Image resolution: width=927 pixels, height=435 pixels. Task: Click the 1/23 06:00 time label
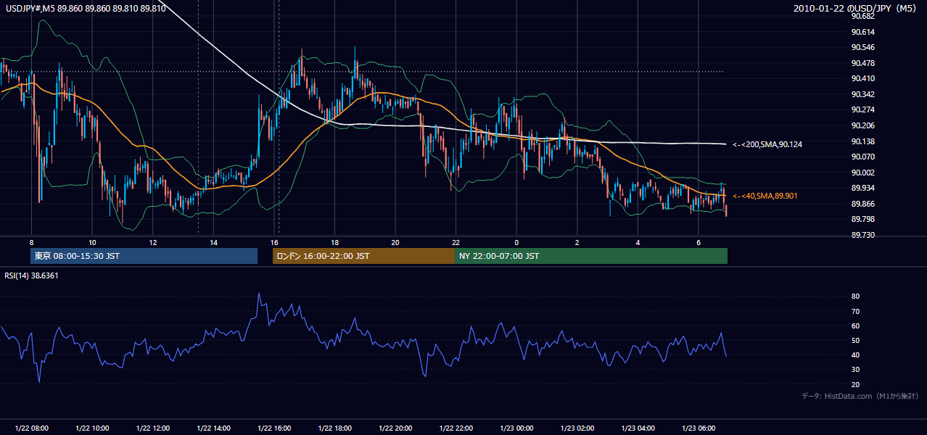click(x=699, y=428)
